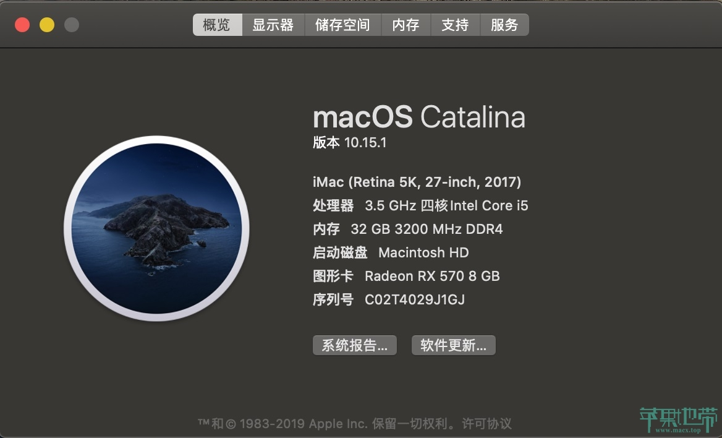This screenshot has width=722, height=438.
Task: Click the 软件更新… button
Action: pyautogui.click(x=454, y=345)
